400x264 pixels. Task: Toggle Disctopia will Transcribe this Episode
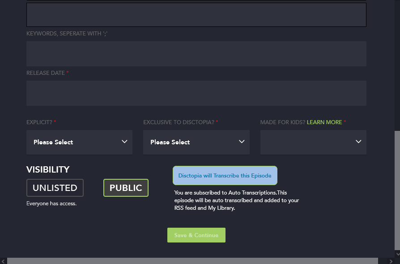coord(225,176)
